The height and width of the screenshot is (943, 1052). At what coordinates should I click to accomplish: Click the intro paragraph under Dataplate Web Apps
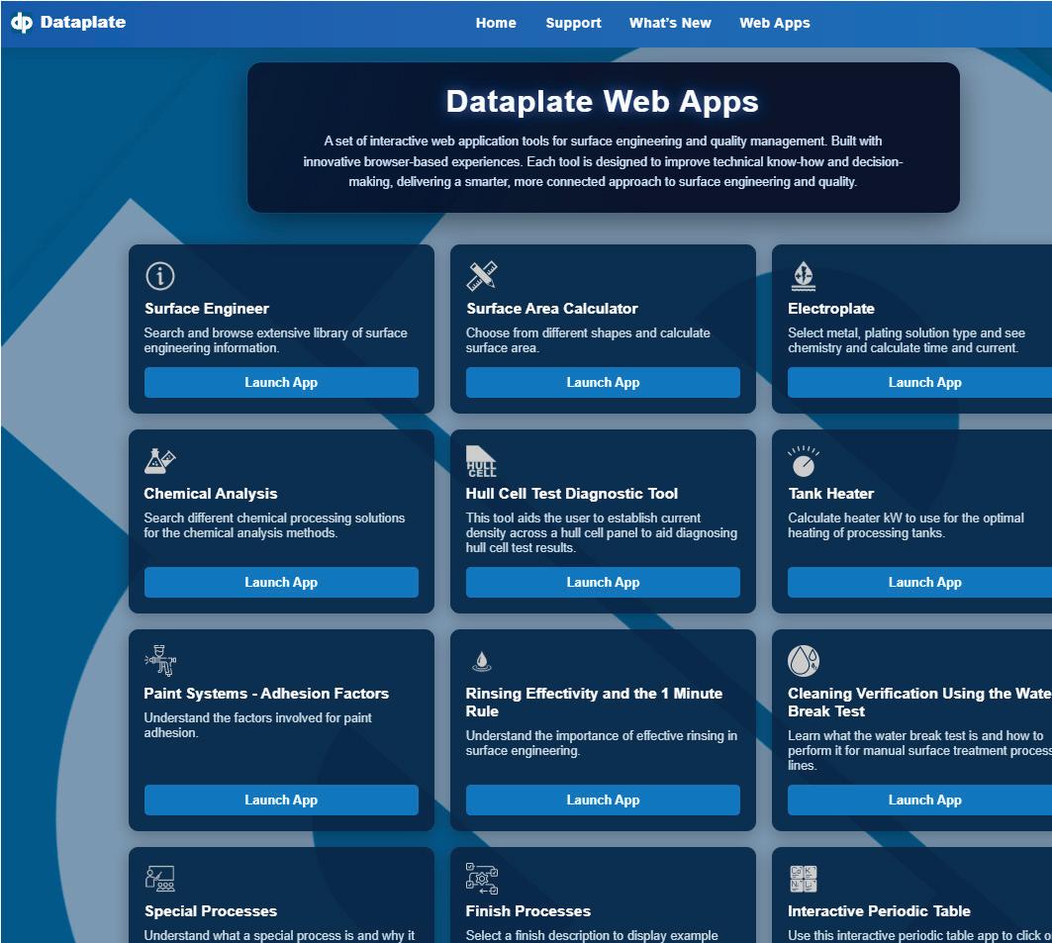[603, 161]
